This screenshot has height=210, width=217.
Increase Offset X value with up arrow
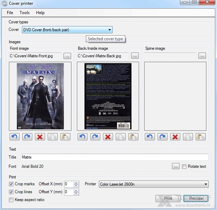pos(76,183)
